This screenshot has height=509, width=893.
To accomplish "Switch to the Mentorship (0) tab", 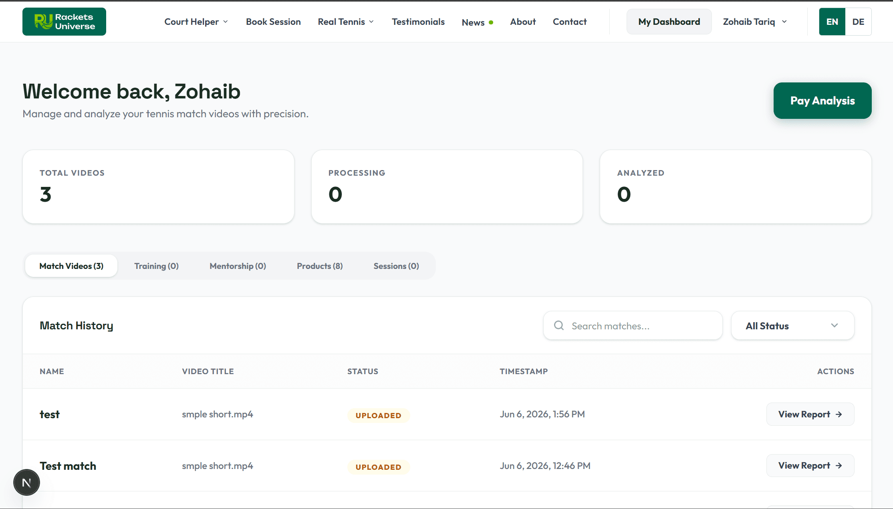I will click(238, 266).
